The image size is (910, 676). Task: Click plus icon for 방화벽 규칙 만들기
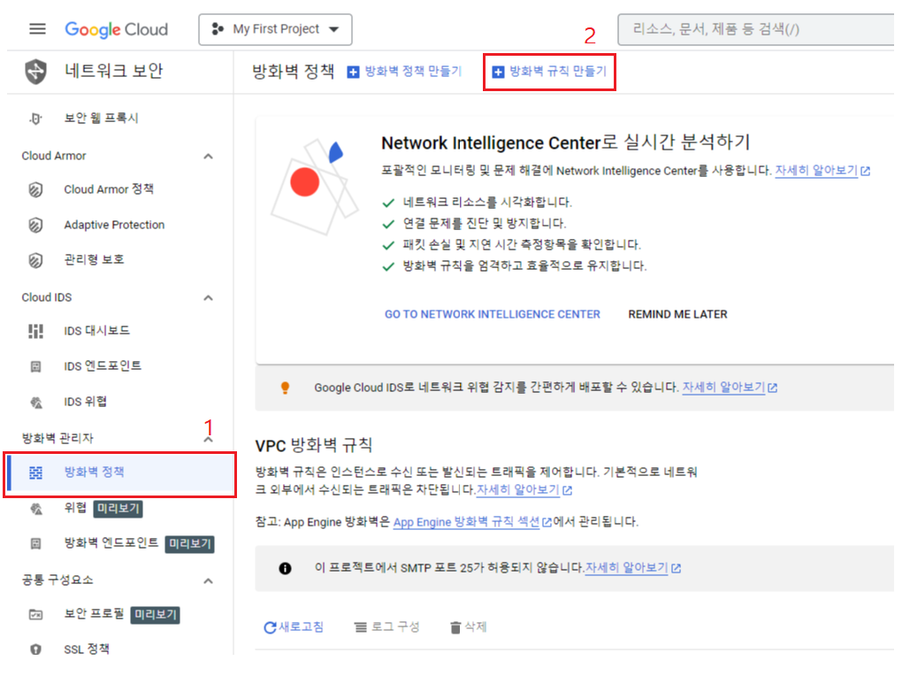click(x=498, y=72)
